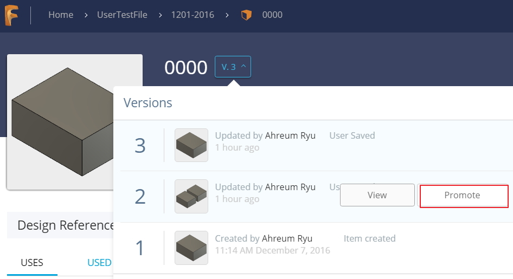This screenshot has height=279, width=513.
Task: Select version 2 thumbnail
Action: click(191, 196)
